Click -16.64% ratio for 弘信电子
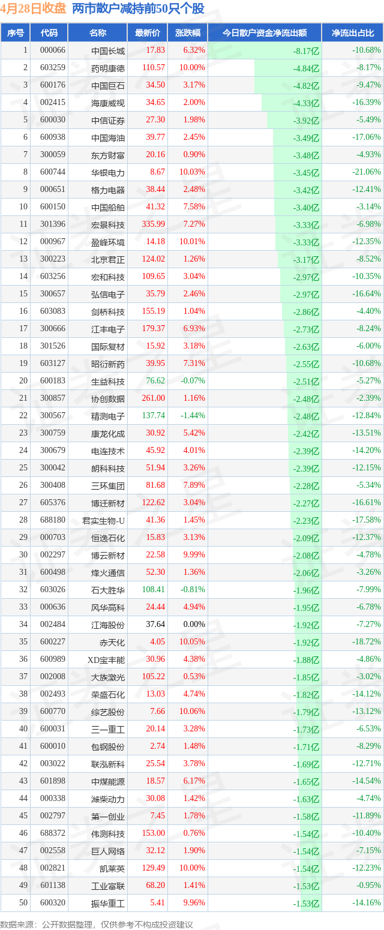Image resolution: width=384 pixels, height=930 pixels. (367, 294)
